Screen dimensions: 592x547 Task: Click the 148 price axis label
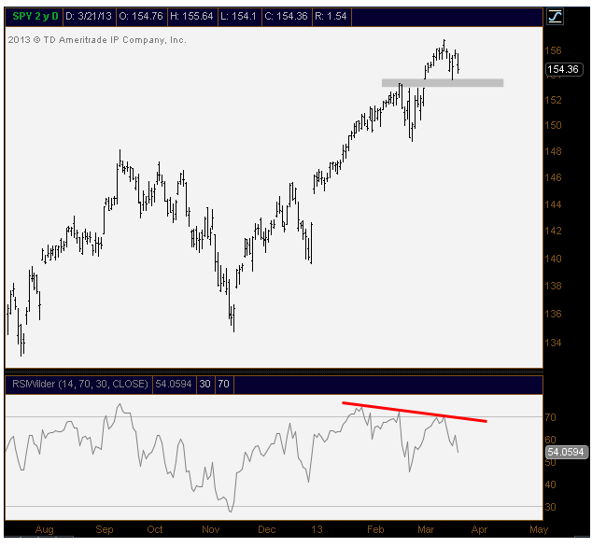pyautogui.click(x=553, y=151)
